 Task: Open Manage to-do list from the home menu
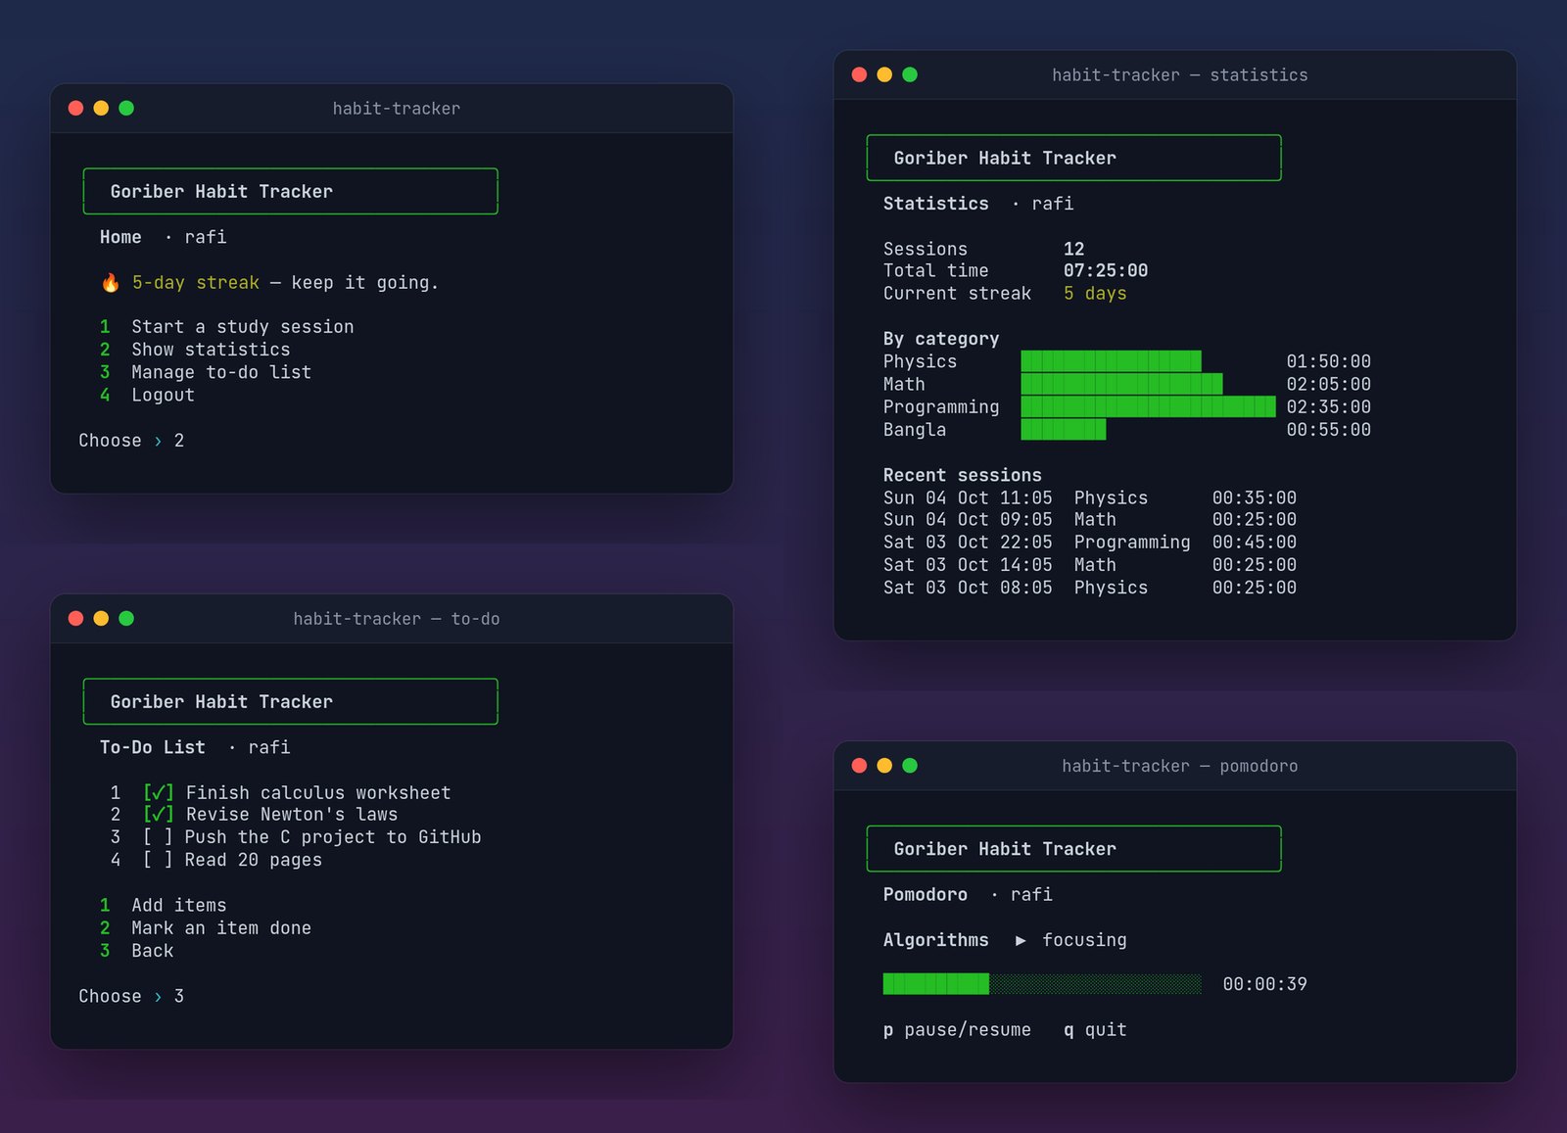(206, 372)
